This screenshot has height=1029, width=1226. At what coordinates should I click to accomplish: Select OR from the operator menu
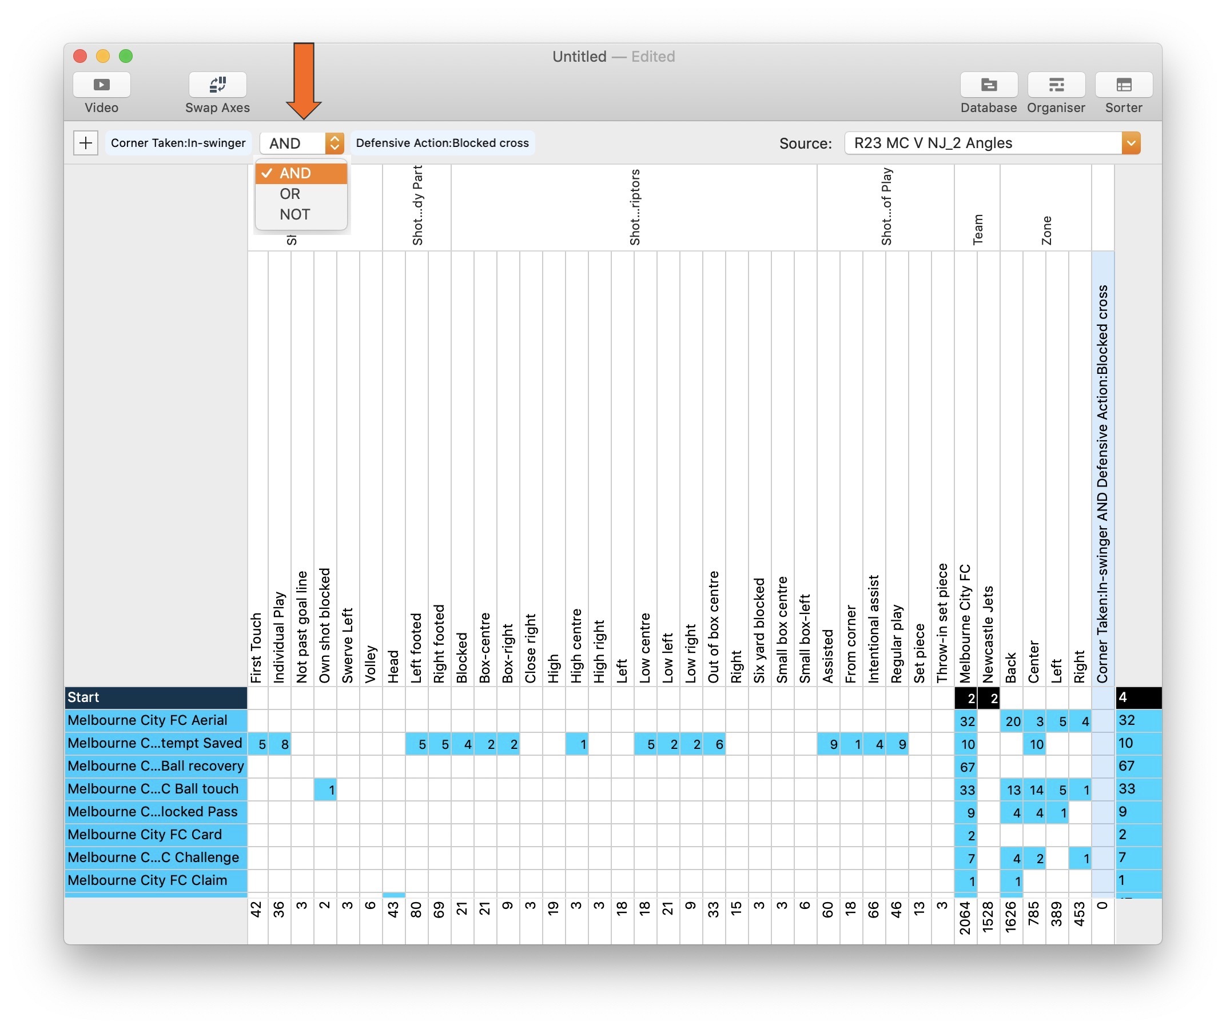pyautogui.click(x=290, y=193)
